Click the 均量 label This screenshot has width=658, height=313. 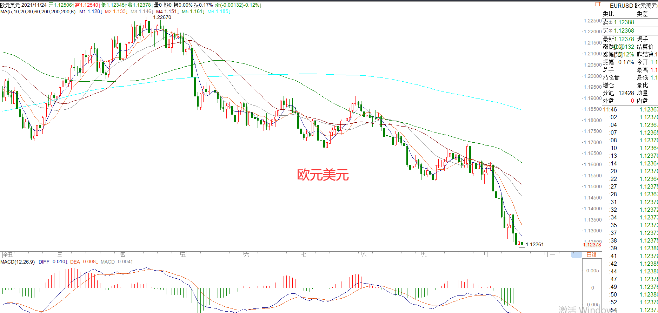(643, 93)
